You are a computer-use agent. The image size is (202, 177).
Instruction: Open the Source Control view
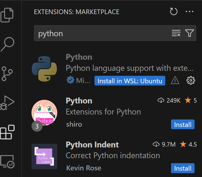(x=7, y=74)
